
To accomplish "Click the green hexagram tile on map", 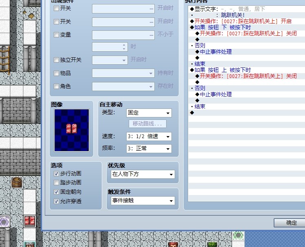I will (238, 236).
